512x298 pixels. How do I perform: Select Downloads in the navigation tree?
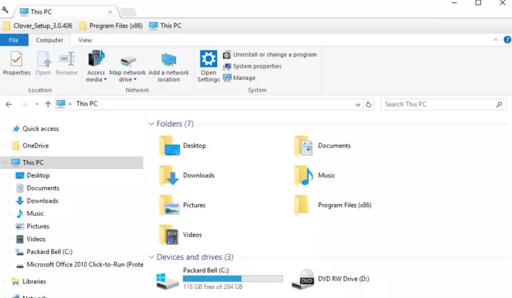coord(37,201)
